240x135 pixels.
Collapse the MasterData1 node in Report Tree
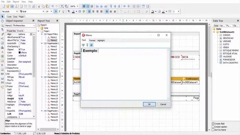coord(42,77)
